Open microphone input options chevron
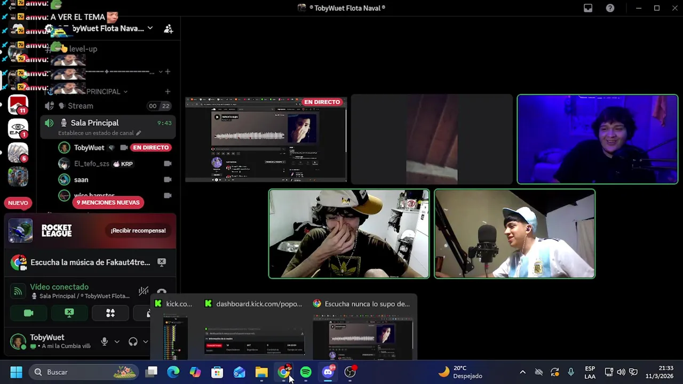Screen dimensions: 683x384 click(x=117, y=342)
